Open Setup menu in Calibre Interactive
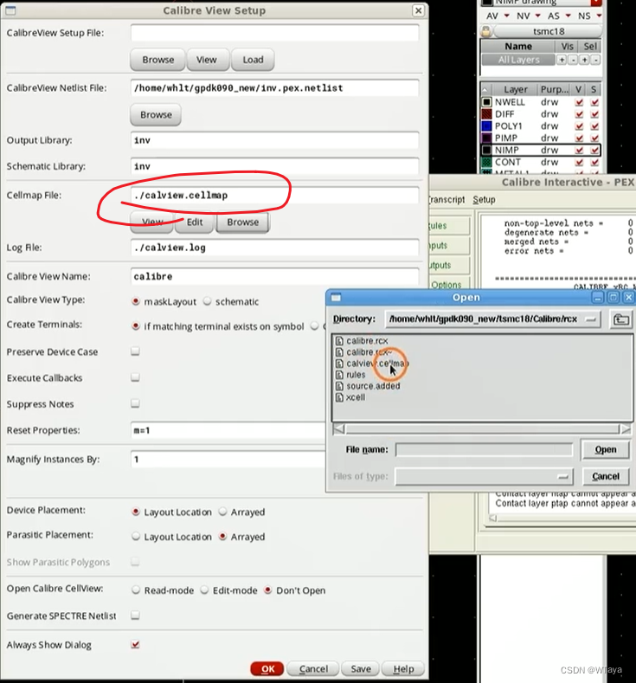The image size is (636, 683). point(484,199)
